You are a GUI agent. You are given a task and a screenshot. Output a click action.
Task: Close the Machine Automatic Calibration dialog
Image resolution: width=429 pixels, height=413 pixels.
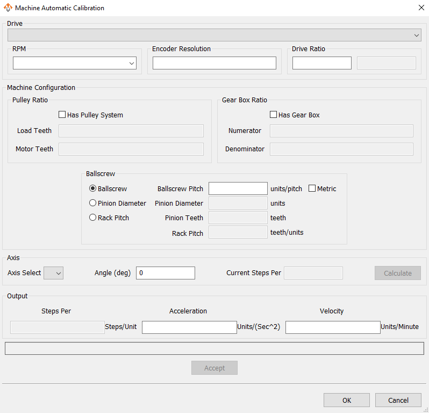click(420, 8)
